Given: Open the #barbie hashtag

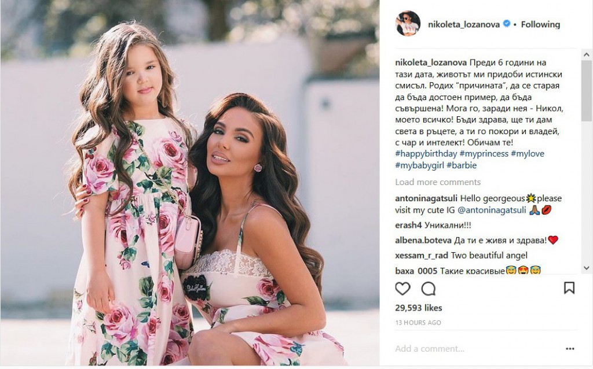Looking at the screenshot, I should pyautogui.click(x=462, y=165).
